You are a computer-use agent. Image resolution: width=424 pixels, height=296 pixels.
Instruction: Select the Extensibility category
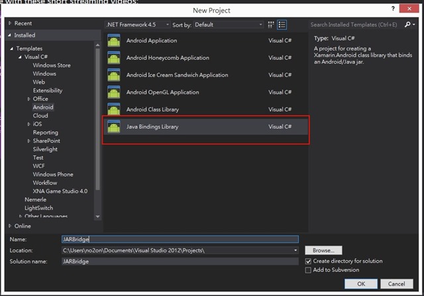click(48, 90)
